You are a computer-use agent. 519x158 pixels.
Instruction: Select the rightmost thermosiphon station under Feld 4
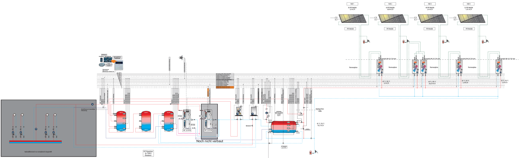pos(499,67)
